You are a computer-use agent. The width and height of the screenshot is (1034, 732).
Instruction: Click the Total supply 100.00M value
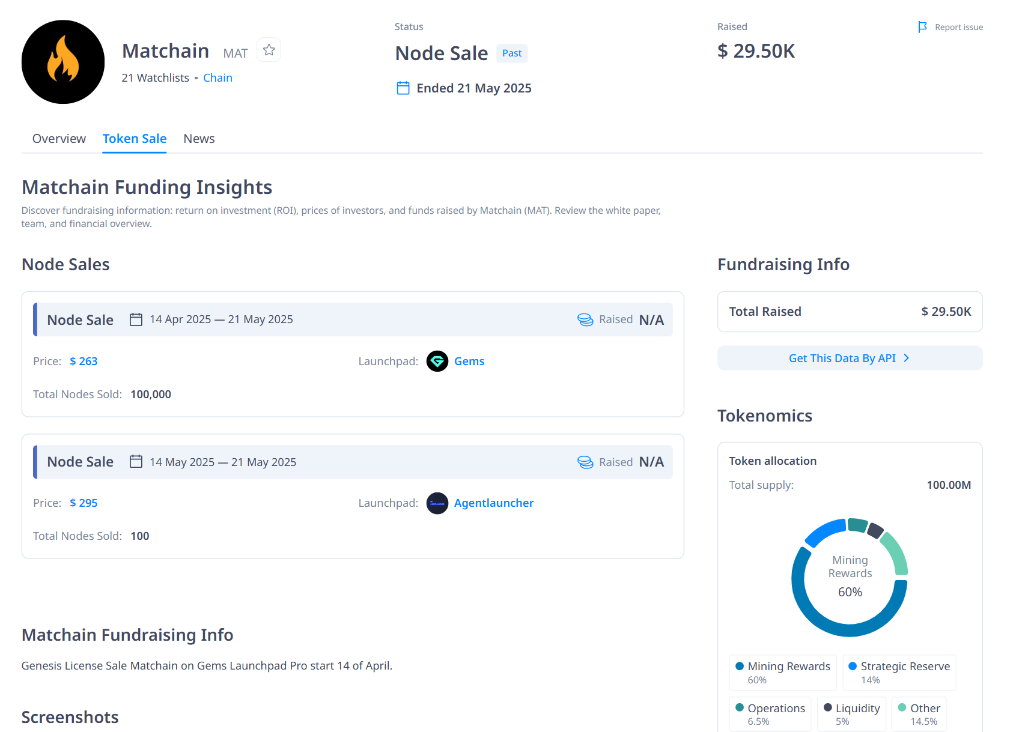click(949, 485)
